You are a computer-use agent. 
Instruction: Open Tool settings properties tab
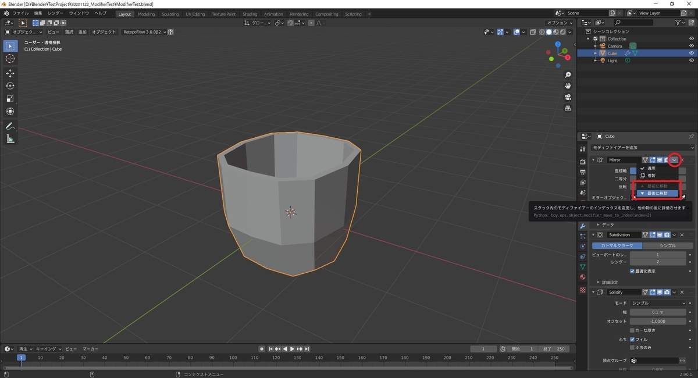coord(583,149)
